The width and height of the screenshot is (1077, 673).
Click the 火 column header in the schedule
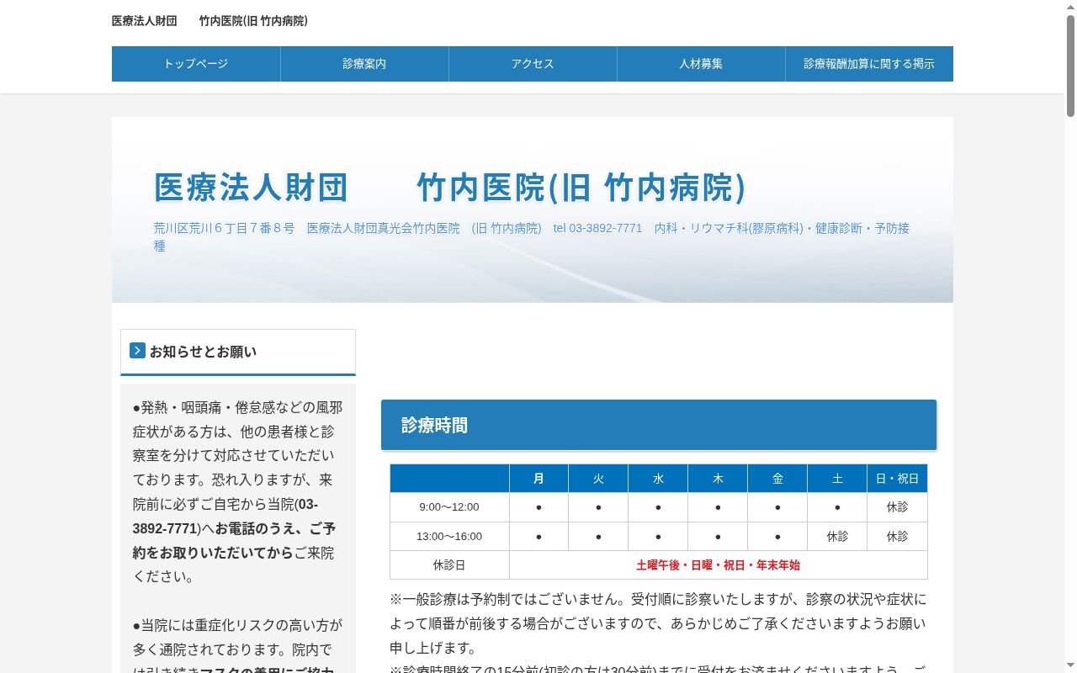(x=598, y=479)
